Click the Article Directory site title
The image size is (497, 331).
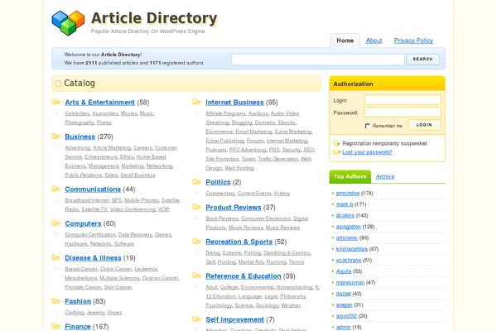tap(154, 18)
